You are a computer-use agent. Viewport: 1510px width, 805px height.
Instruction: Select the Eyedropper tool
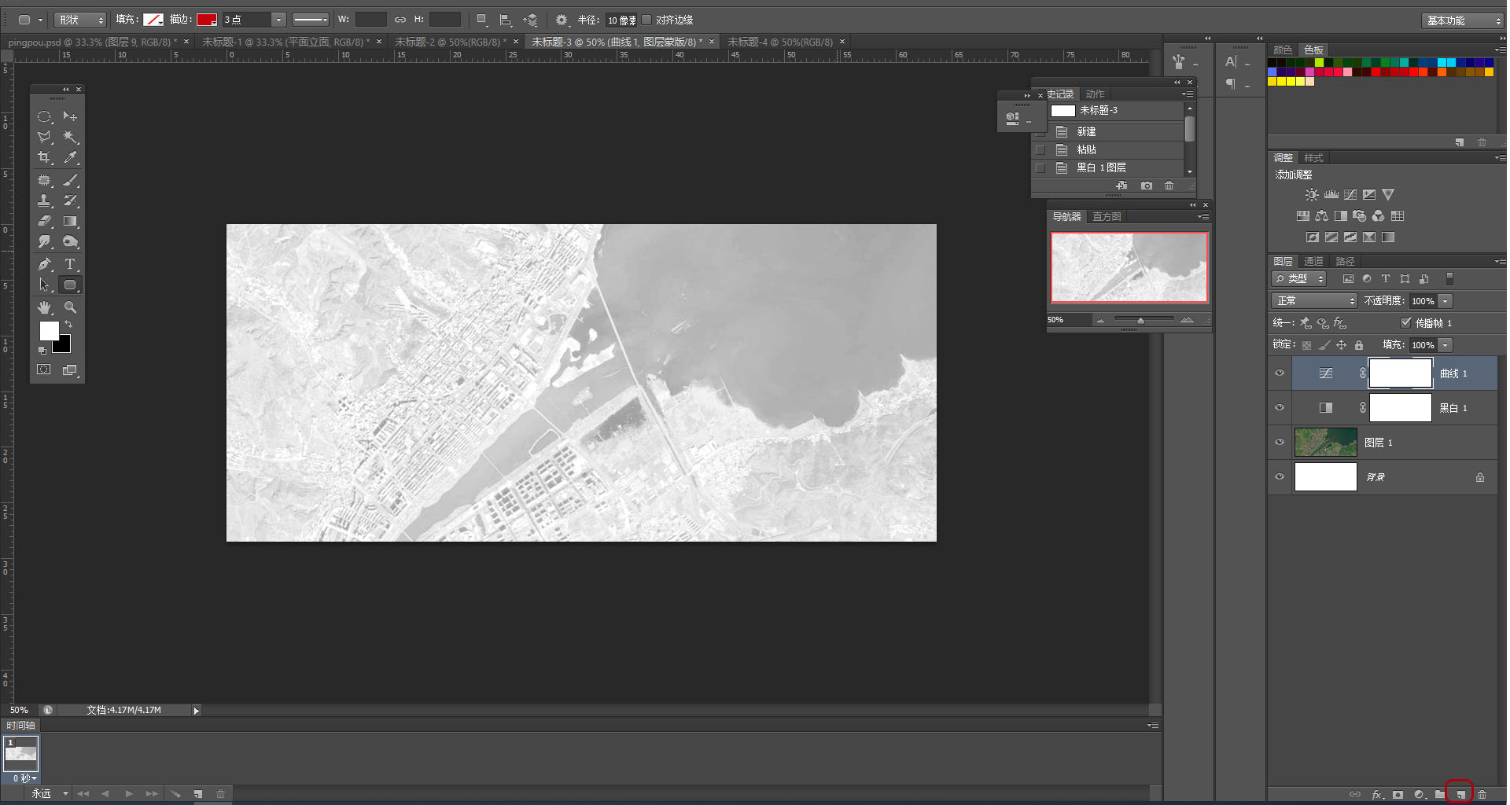tap(70, 157)
